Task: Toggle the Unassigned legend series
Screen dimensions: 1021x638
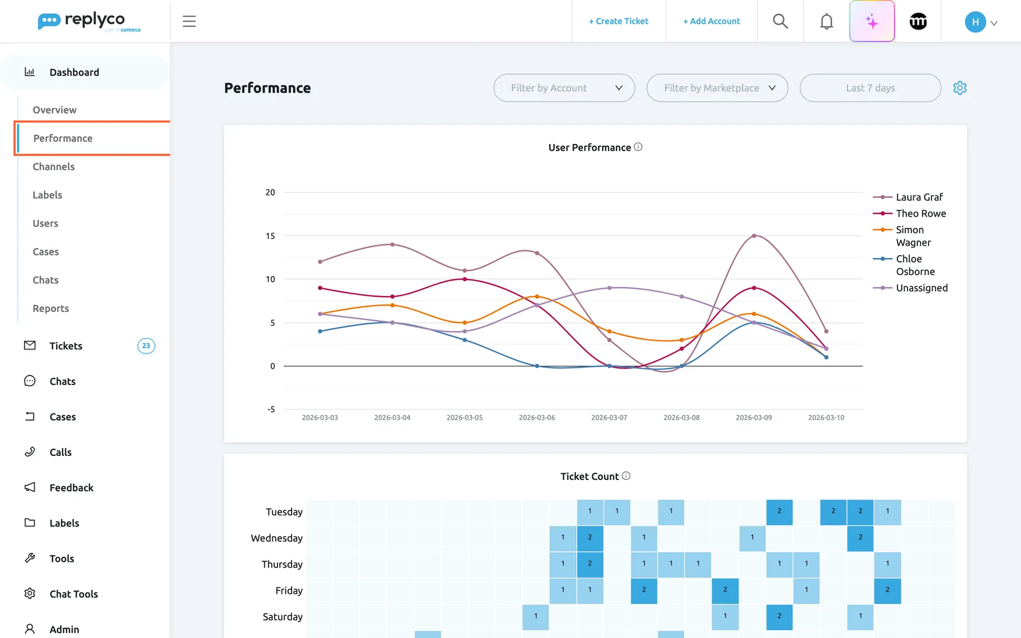Action: [x=910, y=288]
